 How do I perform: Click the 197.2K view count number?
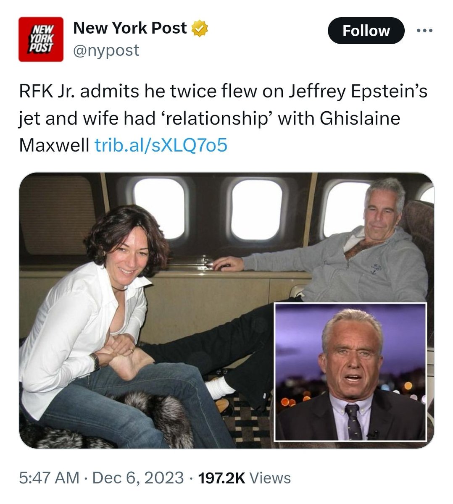221,478
